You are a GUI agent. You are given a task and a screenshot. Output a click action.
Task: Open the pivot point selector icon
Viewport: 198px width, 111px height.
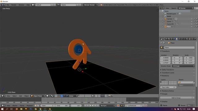coord(52,96)
